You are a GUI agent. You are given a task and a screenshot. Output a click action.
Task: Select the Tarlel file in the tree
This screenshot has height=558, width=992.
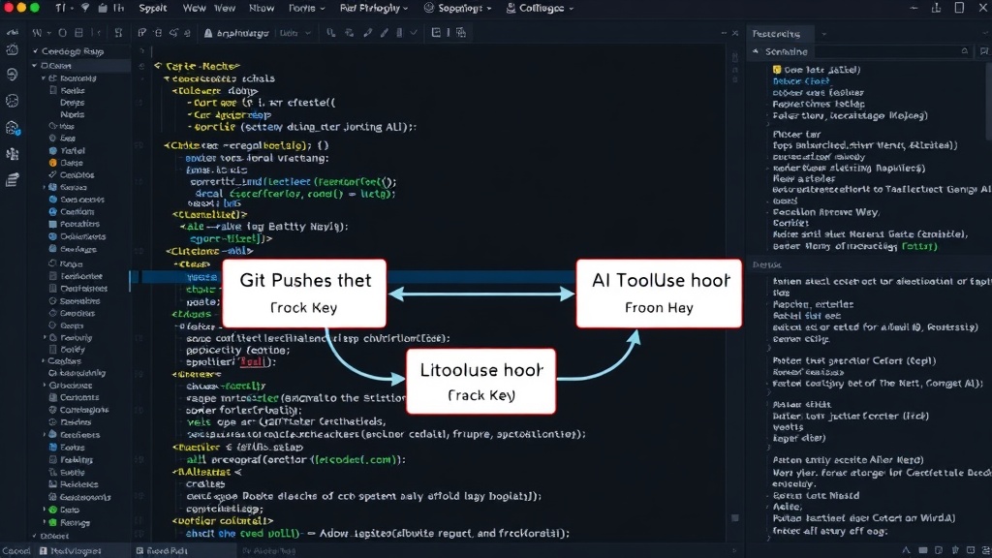coord(72,150)
